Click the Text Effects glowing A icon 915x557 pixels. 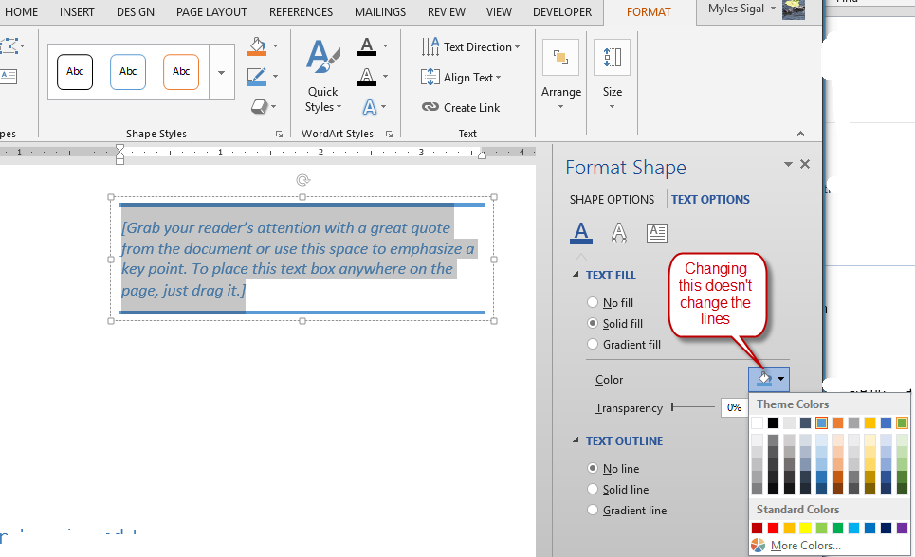(x=370, y=107)
